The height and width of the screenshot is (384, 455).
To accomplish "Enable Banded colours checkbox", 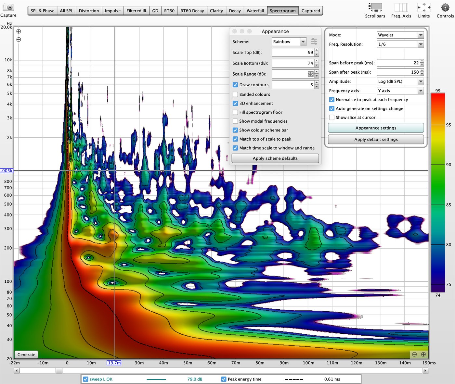I will 235,94.
